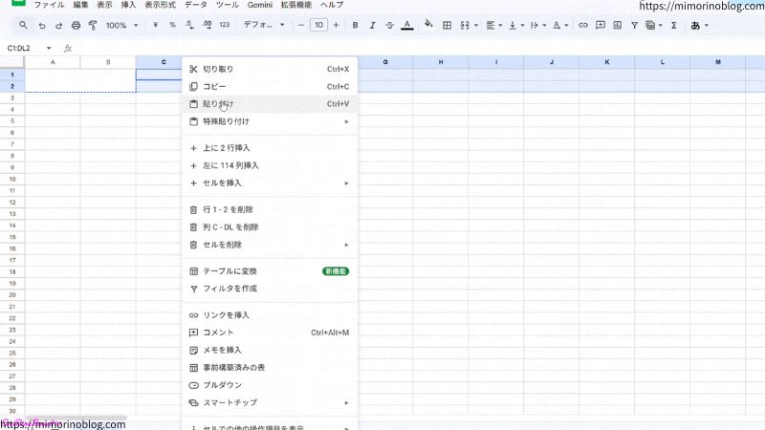This screenshot has height=430, width=765.
Task: Click the insert link toolbar icon
Action: pyautogui.click(x=583, y=26)
